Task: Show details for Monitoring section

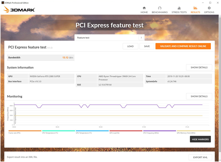Action: [x=199, y=96]
